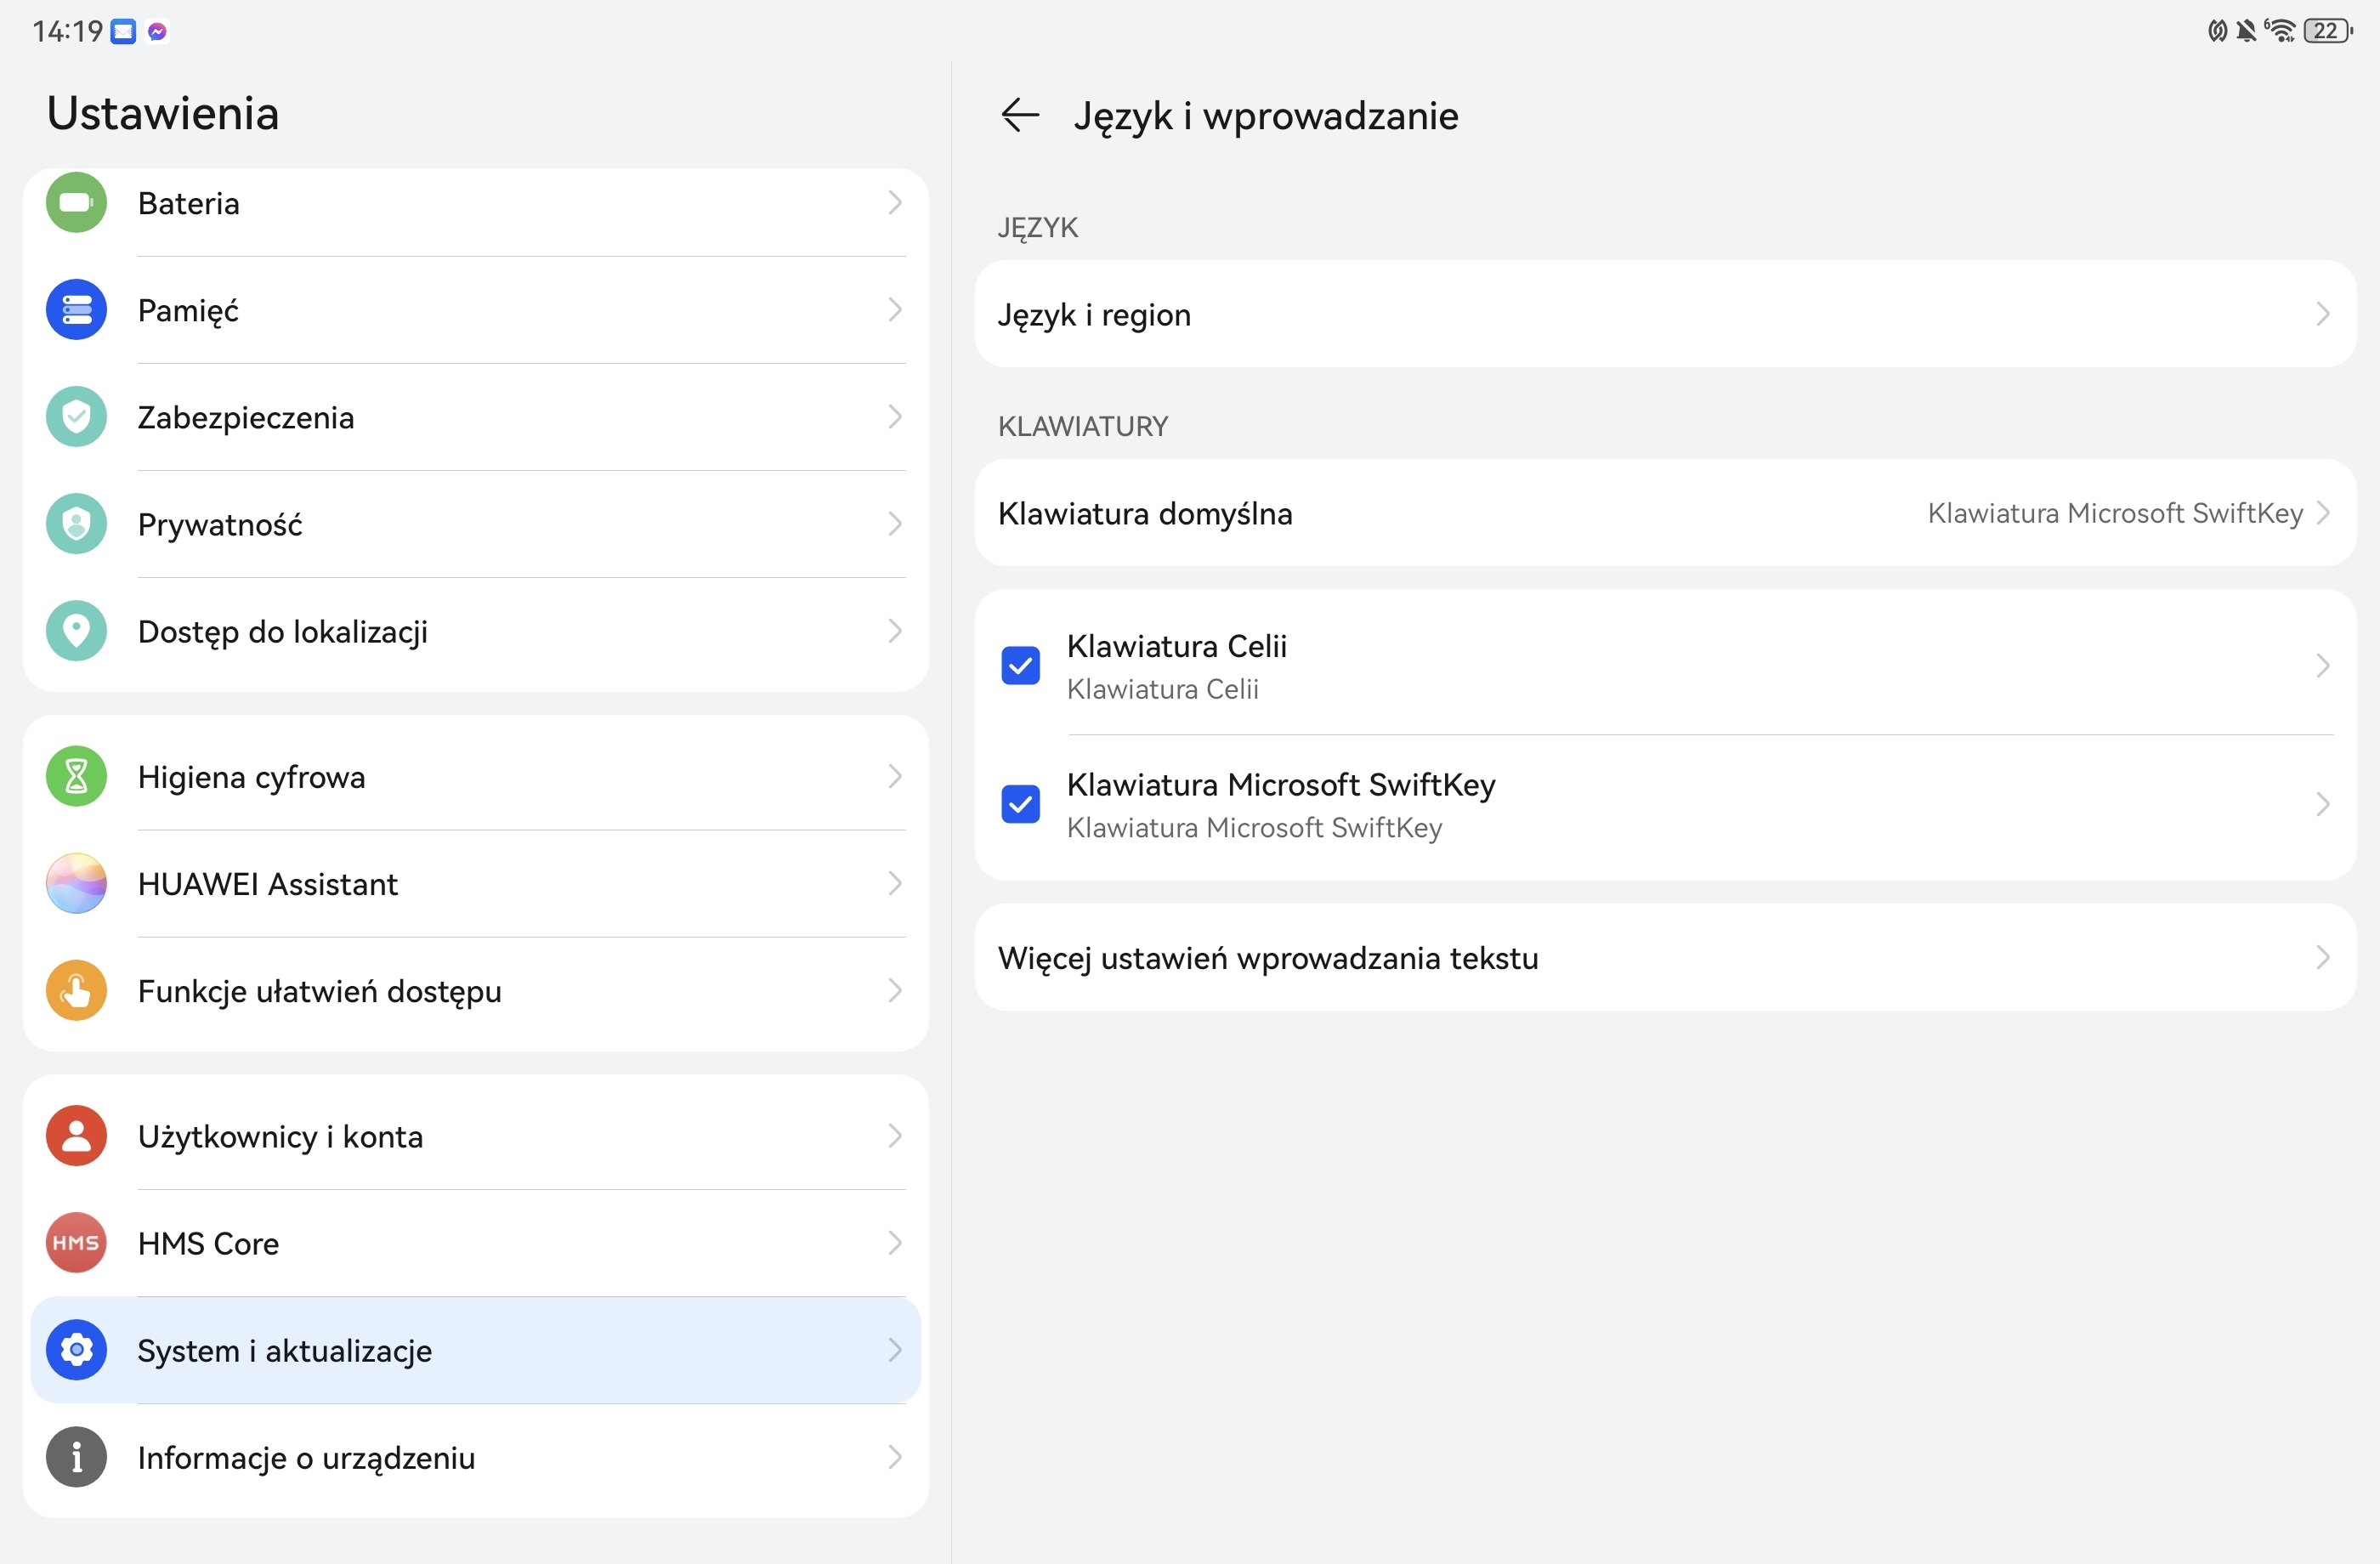Open the Bateria settings item
Screen dimensions: 2380x1564
tap(475, 203)
